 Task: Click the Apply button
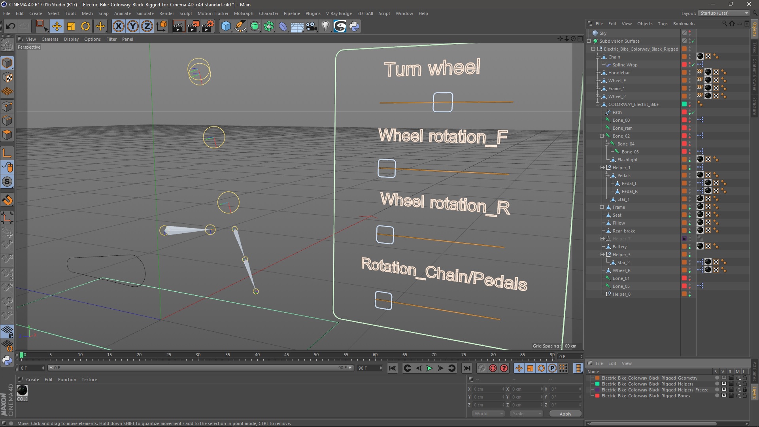(565, 414)
